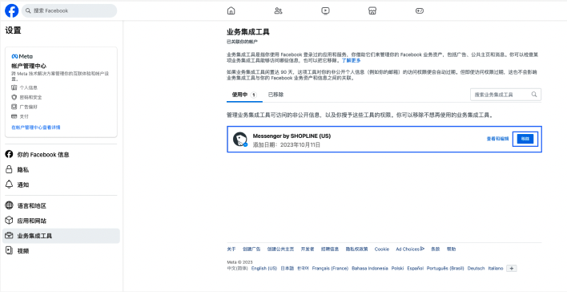Switch language to Deutsch
The image size is (567, 292).
(x=476, y=269)
